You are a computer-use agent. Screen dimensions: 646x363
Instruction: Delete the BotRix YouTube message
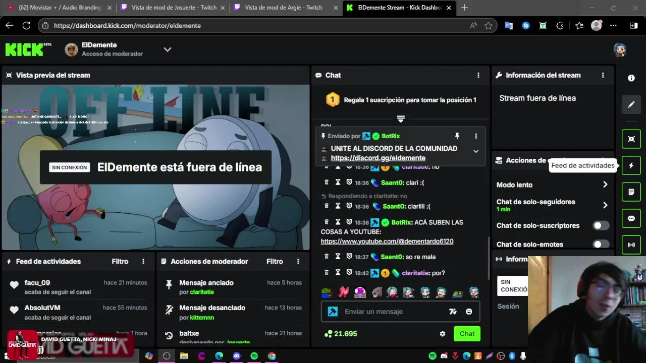point(326,222)
